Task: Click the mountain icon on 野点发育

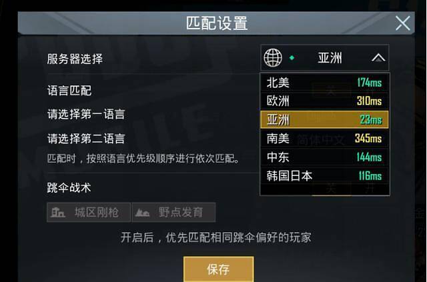Action: tap(142, 213)
